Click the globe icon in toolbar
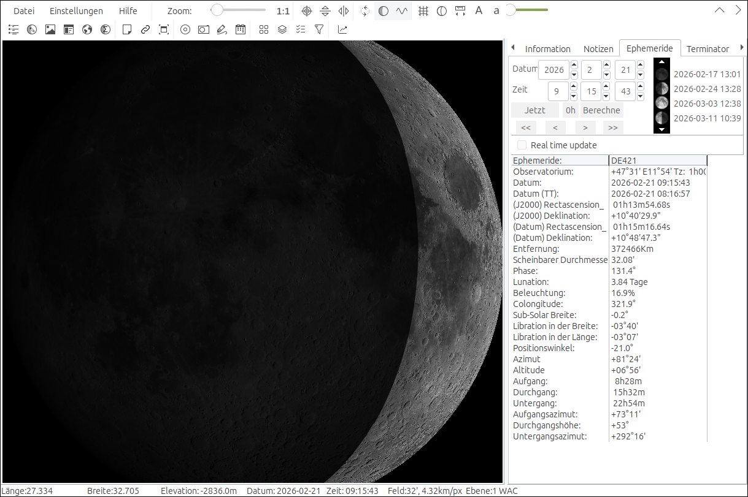This screenshot has width=748, height=497. coord(87,29)
